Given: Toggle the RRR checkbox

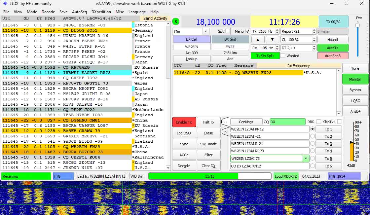Looking at the screenshot, I should [x=318, y=122].
